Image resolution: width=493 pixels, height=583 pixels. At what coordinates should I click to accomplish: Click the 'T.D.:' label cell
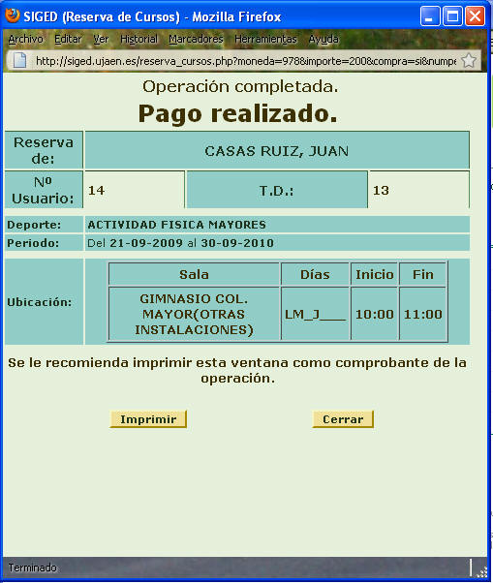[x=277, y=190]
